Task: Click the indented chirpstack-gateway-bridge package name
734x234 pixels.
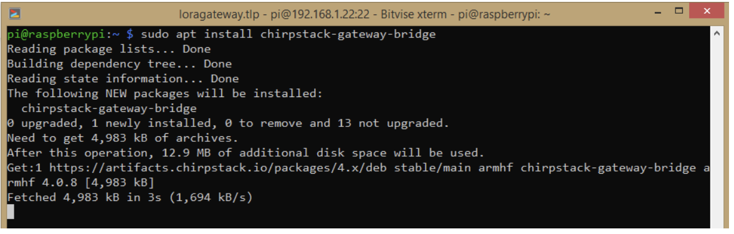Action: point(109,108)
